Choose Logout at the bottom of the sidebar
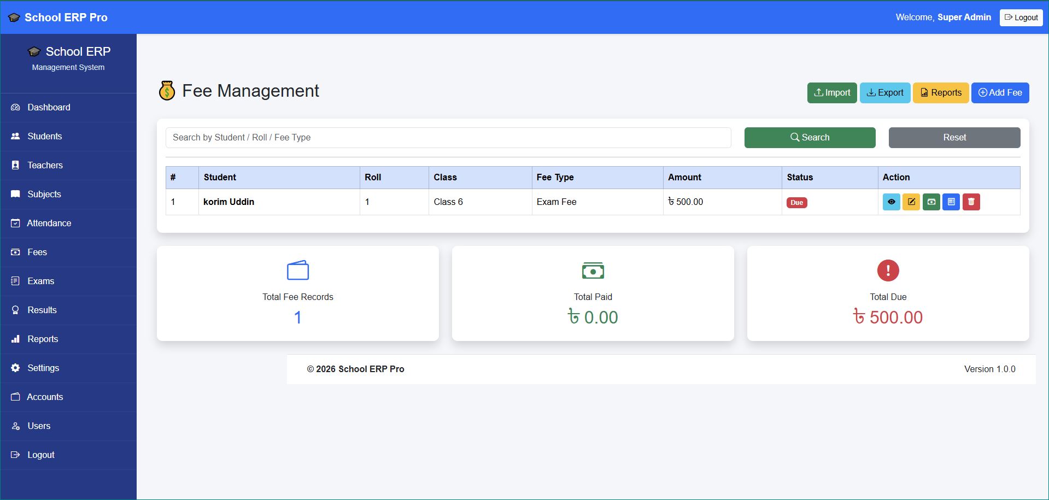 pyautogui.click(x=68, y=455)
